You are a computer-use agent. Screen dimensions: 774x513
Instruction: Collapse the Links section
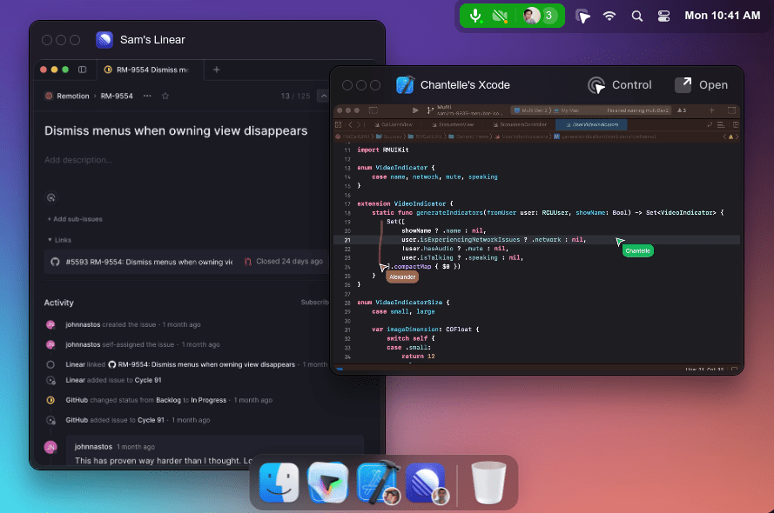pyautogui.click(x=59, y=240)
